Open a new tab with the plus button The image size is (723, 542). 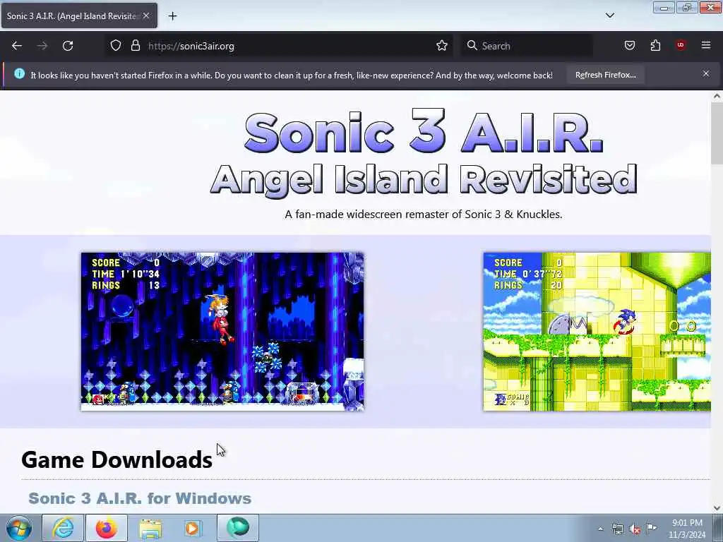172,16
